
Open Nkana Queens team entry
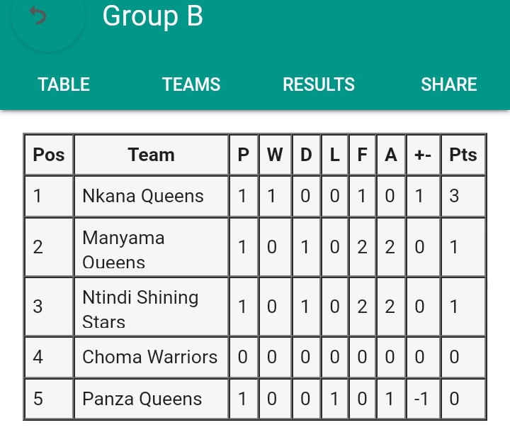[143, 196]
